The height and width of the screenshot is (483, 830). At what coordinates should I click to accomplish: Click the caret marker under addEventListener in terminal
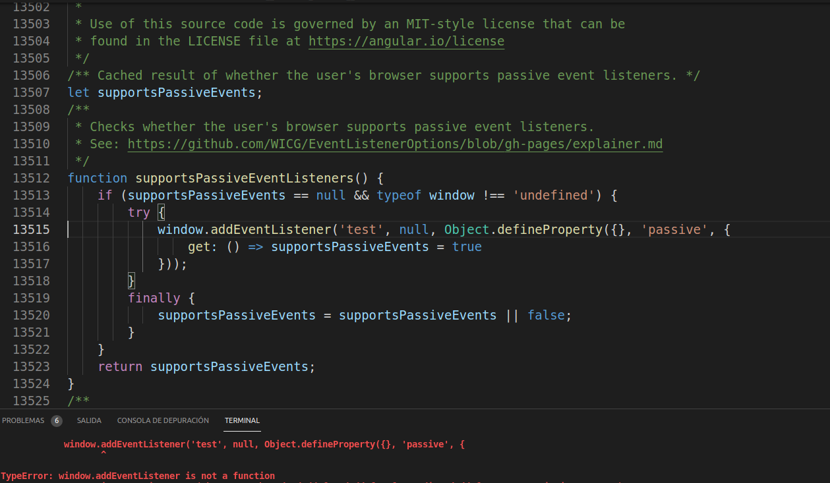(103, 452)
